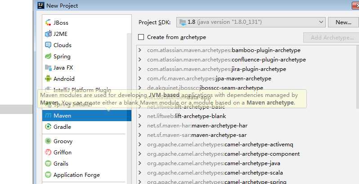
Task: Expand camel-archetype-component entry
Action: [x=140, y=153]
